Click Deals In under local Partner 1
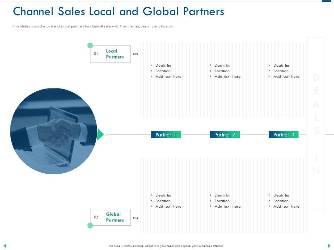 163,65
